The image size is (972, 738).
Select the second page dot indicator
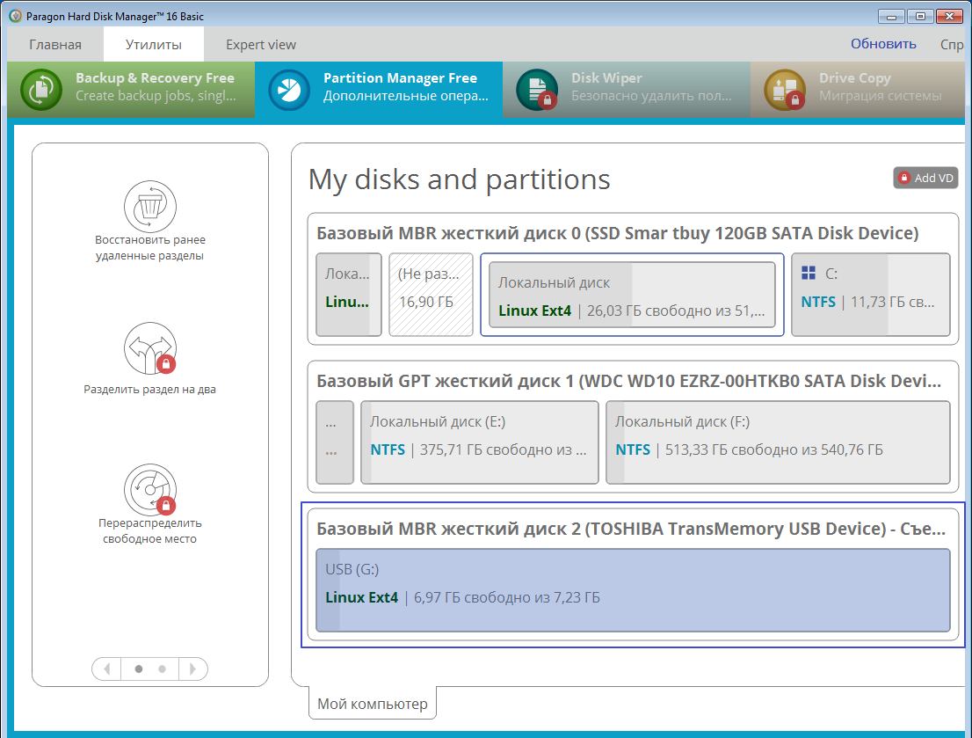pos(162,669)
